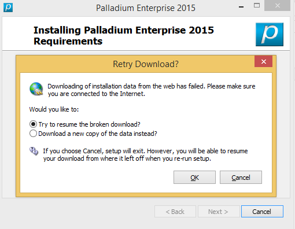Minimize the Palladium Enterprise 2015 window
The height and width of the screenshot is (229, 295).
pos(241,7)
